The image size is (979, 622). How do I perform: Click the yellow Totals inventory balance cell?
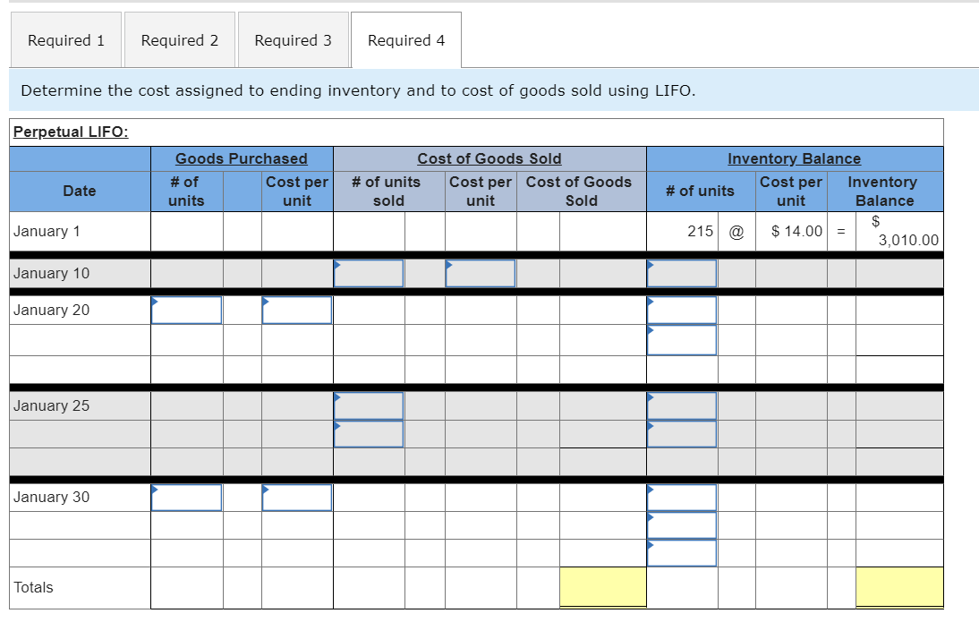click(x=900, y=587)
